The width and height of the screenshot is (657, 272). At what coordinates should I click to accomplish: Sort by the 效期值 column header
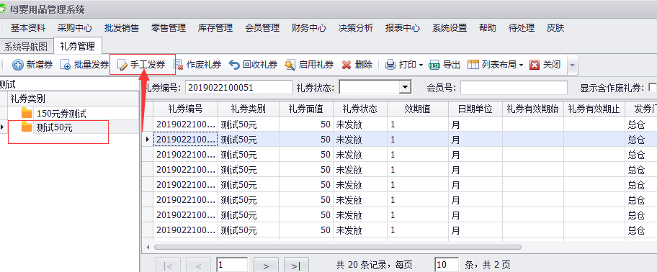coord(418,109)
